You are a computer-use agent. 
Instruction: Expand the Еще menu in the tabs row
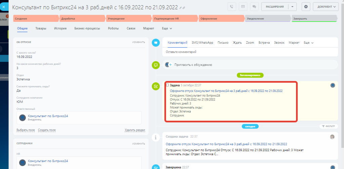click(x=167, y=29)
